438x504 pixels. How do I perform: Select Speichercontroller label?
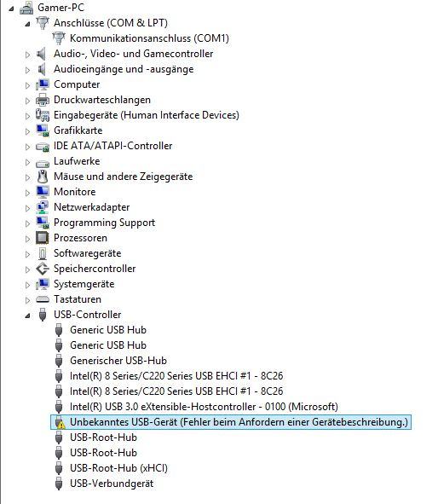click(95, 269)
